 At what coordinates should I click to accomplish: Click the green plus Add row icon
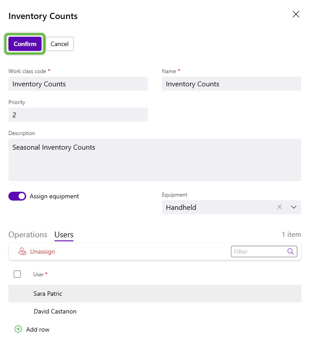click(18, 329)
